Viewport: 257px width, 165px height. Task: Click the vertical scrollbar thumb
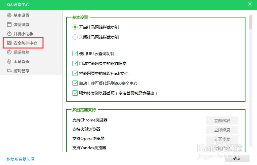[x=250, y=22]
